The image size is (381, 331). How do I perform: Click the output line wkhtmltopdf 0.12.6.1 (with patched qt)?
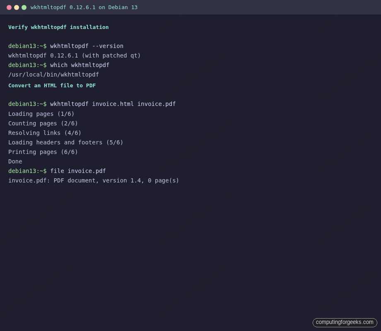coord(74,55)
